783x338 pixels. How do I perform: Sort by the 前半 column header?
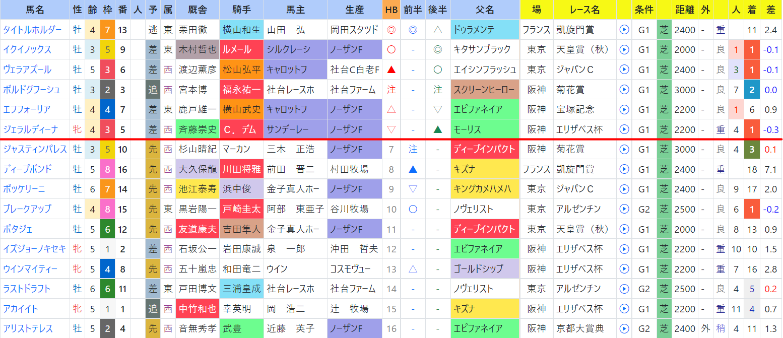point(413,10)
